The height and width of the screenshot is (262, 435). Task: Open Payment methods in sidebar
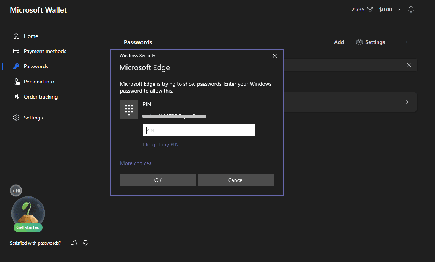[x=45, y=51]
